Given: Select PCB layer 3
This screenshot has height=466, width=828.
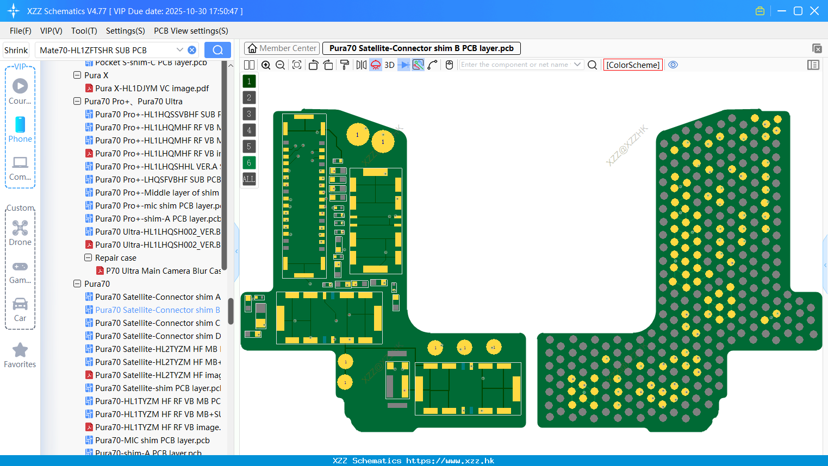Looking at the screenshot, I should [x=249, y=114].
